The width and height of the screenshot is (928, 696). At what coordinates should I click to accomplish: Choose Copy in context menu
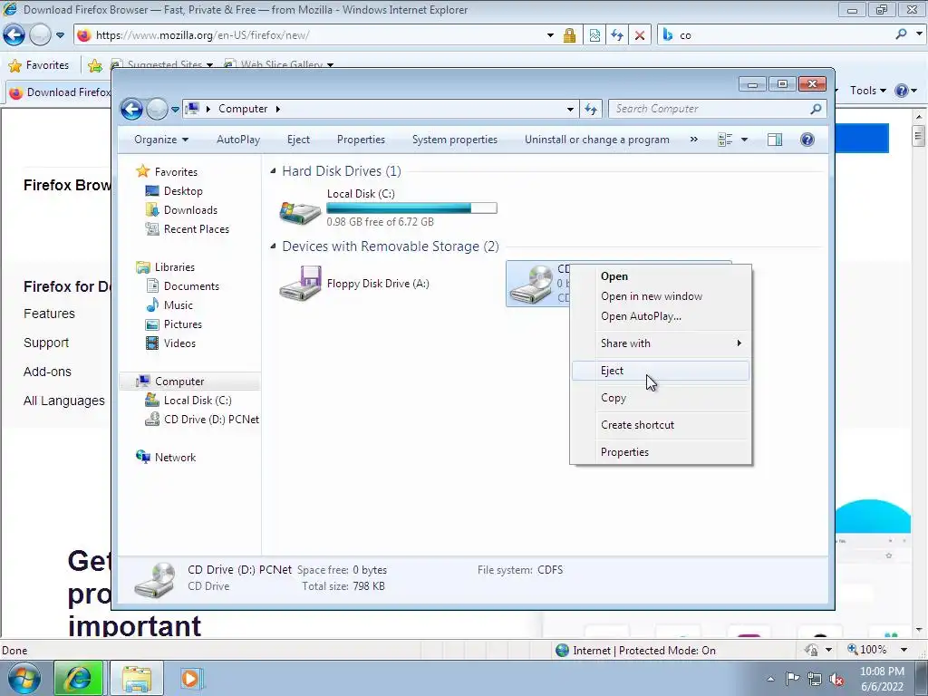661,398
